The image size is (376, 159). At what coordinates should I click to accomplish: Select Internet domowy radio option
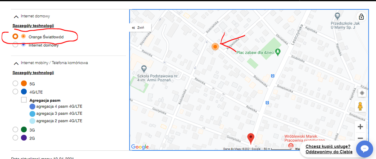15,45
